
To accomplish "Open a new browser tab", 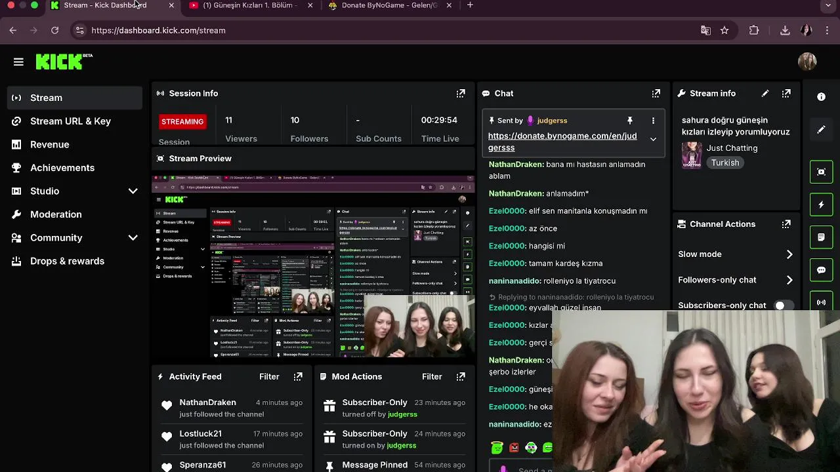I will [x=470, y=5].
